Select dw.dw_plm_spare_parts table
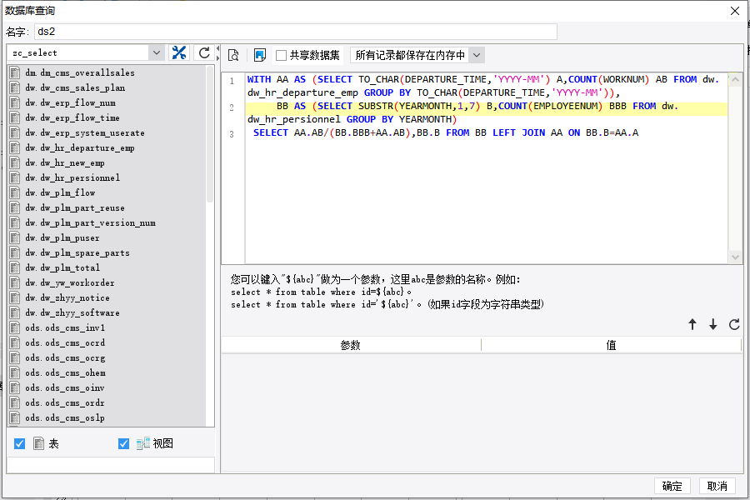750x500 pixels. pyautogui.click(x=77, y=253)
